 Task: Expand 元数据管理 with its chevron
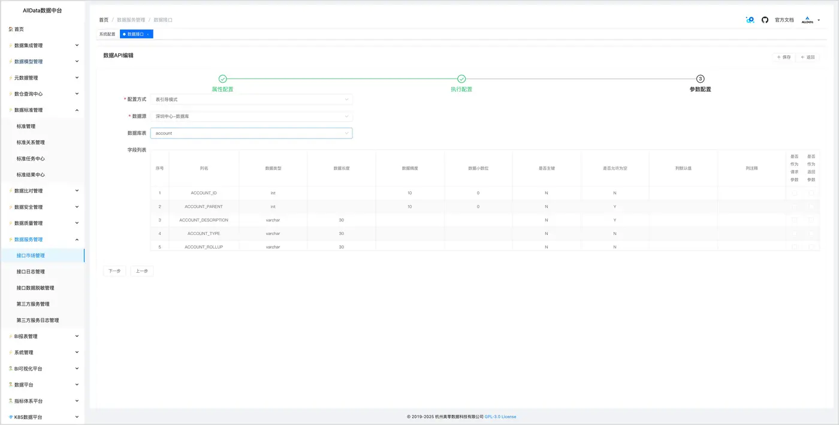[x=77, y=77]
